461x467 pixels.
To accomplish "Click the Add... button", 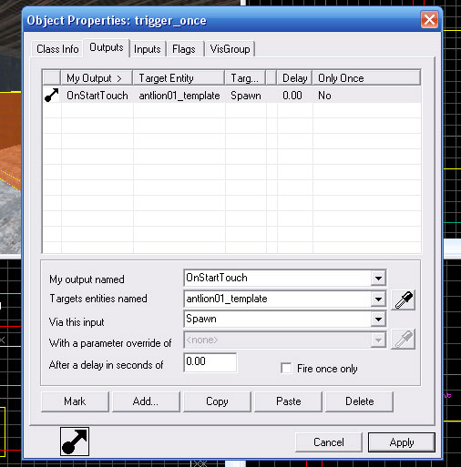I will pos(146,401).
